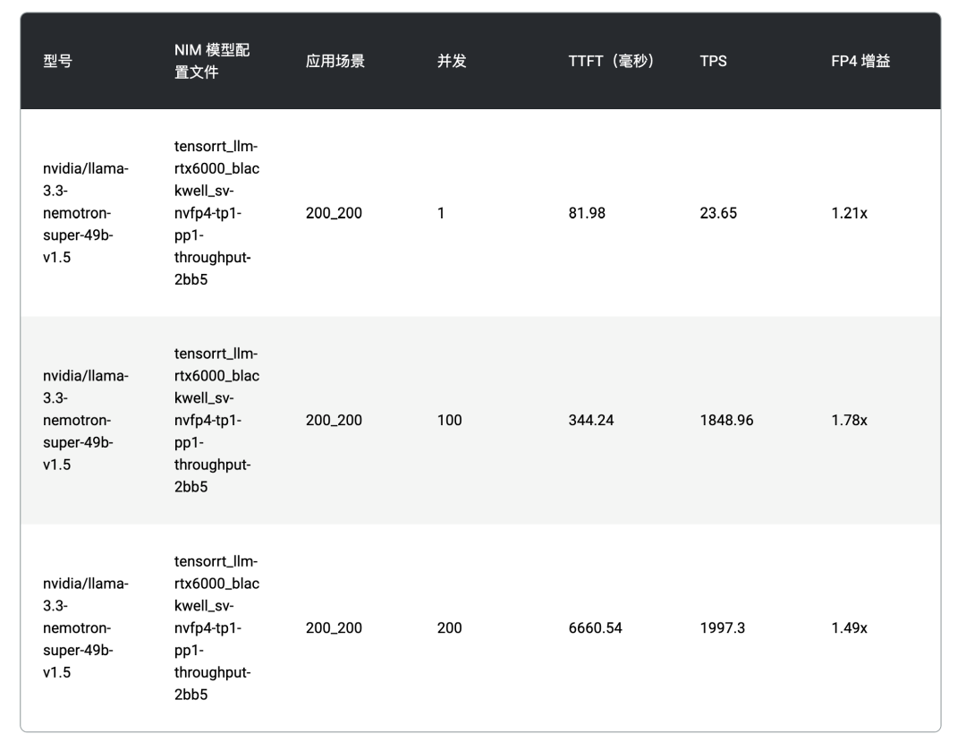Select the FP4 gain 1.21x
The width and height of the screenshot is (966, 751).
[849, 213]
